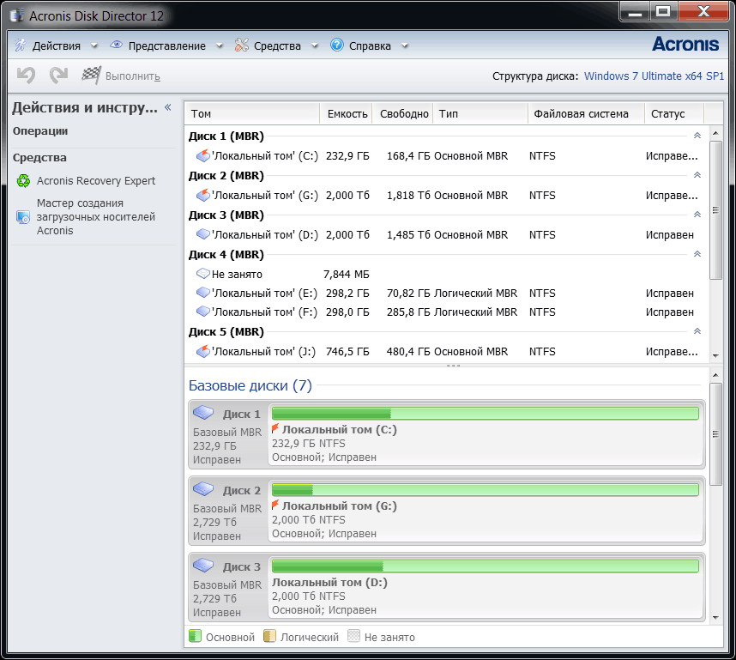This screenshot has height=660, width=736.
Task: Click volume list scrollbar up arrow
Action: [x=715, y=133]
